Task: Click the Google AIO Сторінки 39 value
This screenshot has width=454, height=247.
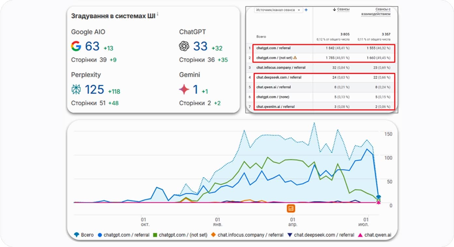Action: (103, 60)
